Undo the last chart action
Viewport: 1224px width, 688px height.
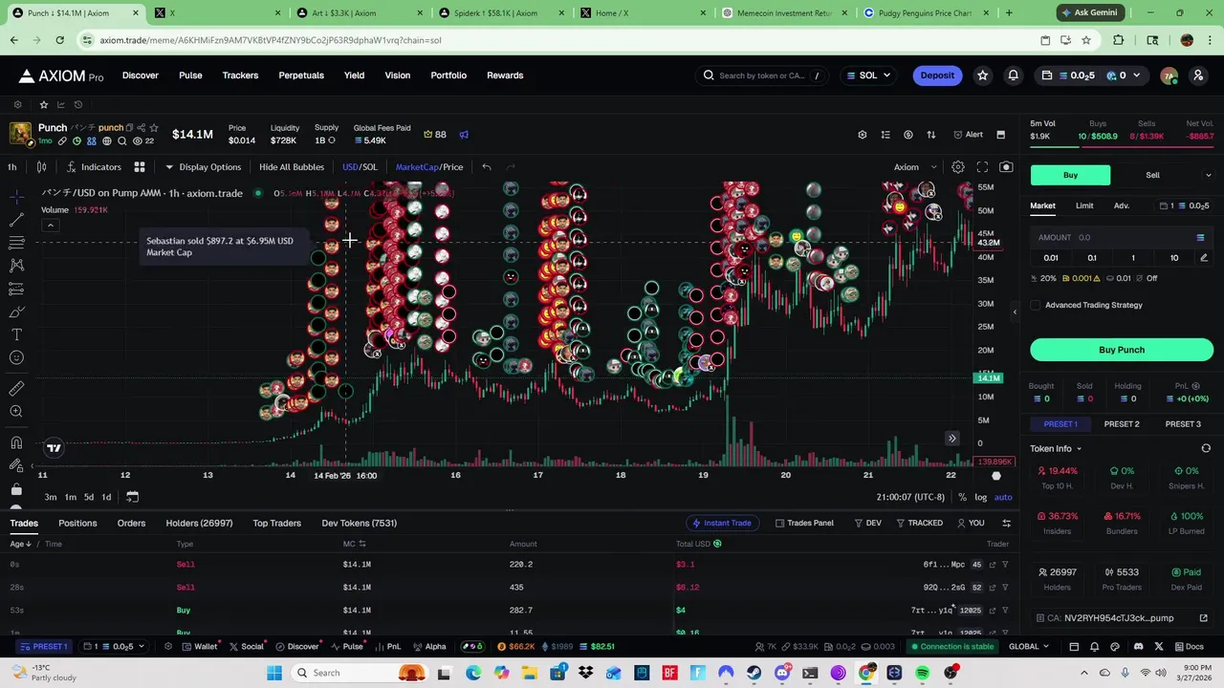(x=487, y=167)
